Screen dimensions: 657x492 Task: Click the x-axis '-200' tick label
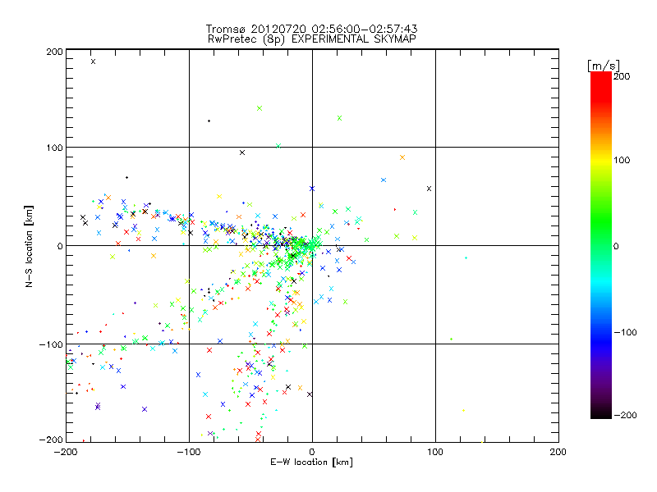click(x=66, y=452)
